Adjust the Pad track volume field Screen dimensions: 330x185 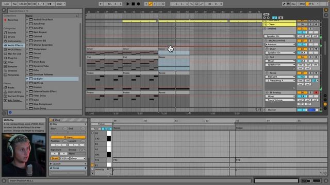[302, 61]
